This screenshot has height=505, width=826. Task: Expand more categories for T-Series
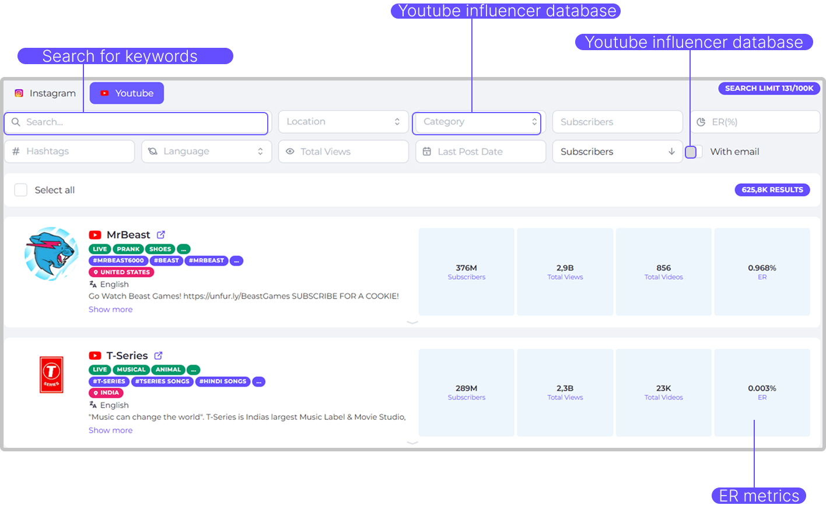pyautogui.click(x=194, y=370)
